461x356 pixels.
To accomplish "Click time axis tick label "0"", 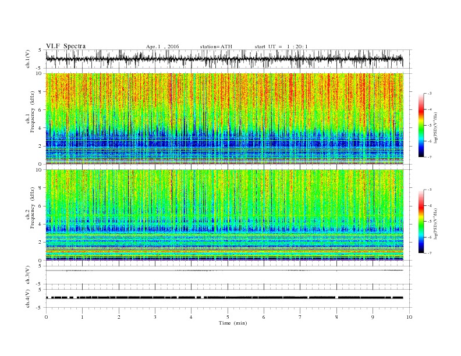I will pyautogui.click(x=46, y=317).
